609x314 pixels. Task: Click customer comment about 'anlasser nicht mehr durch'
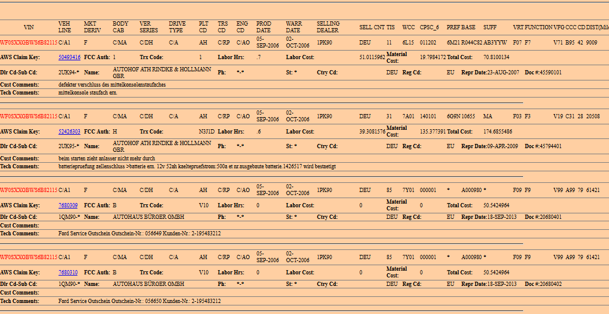107,159
